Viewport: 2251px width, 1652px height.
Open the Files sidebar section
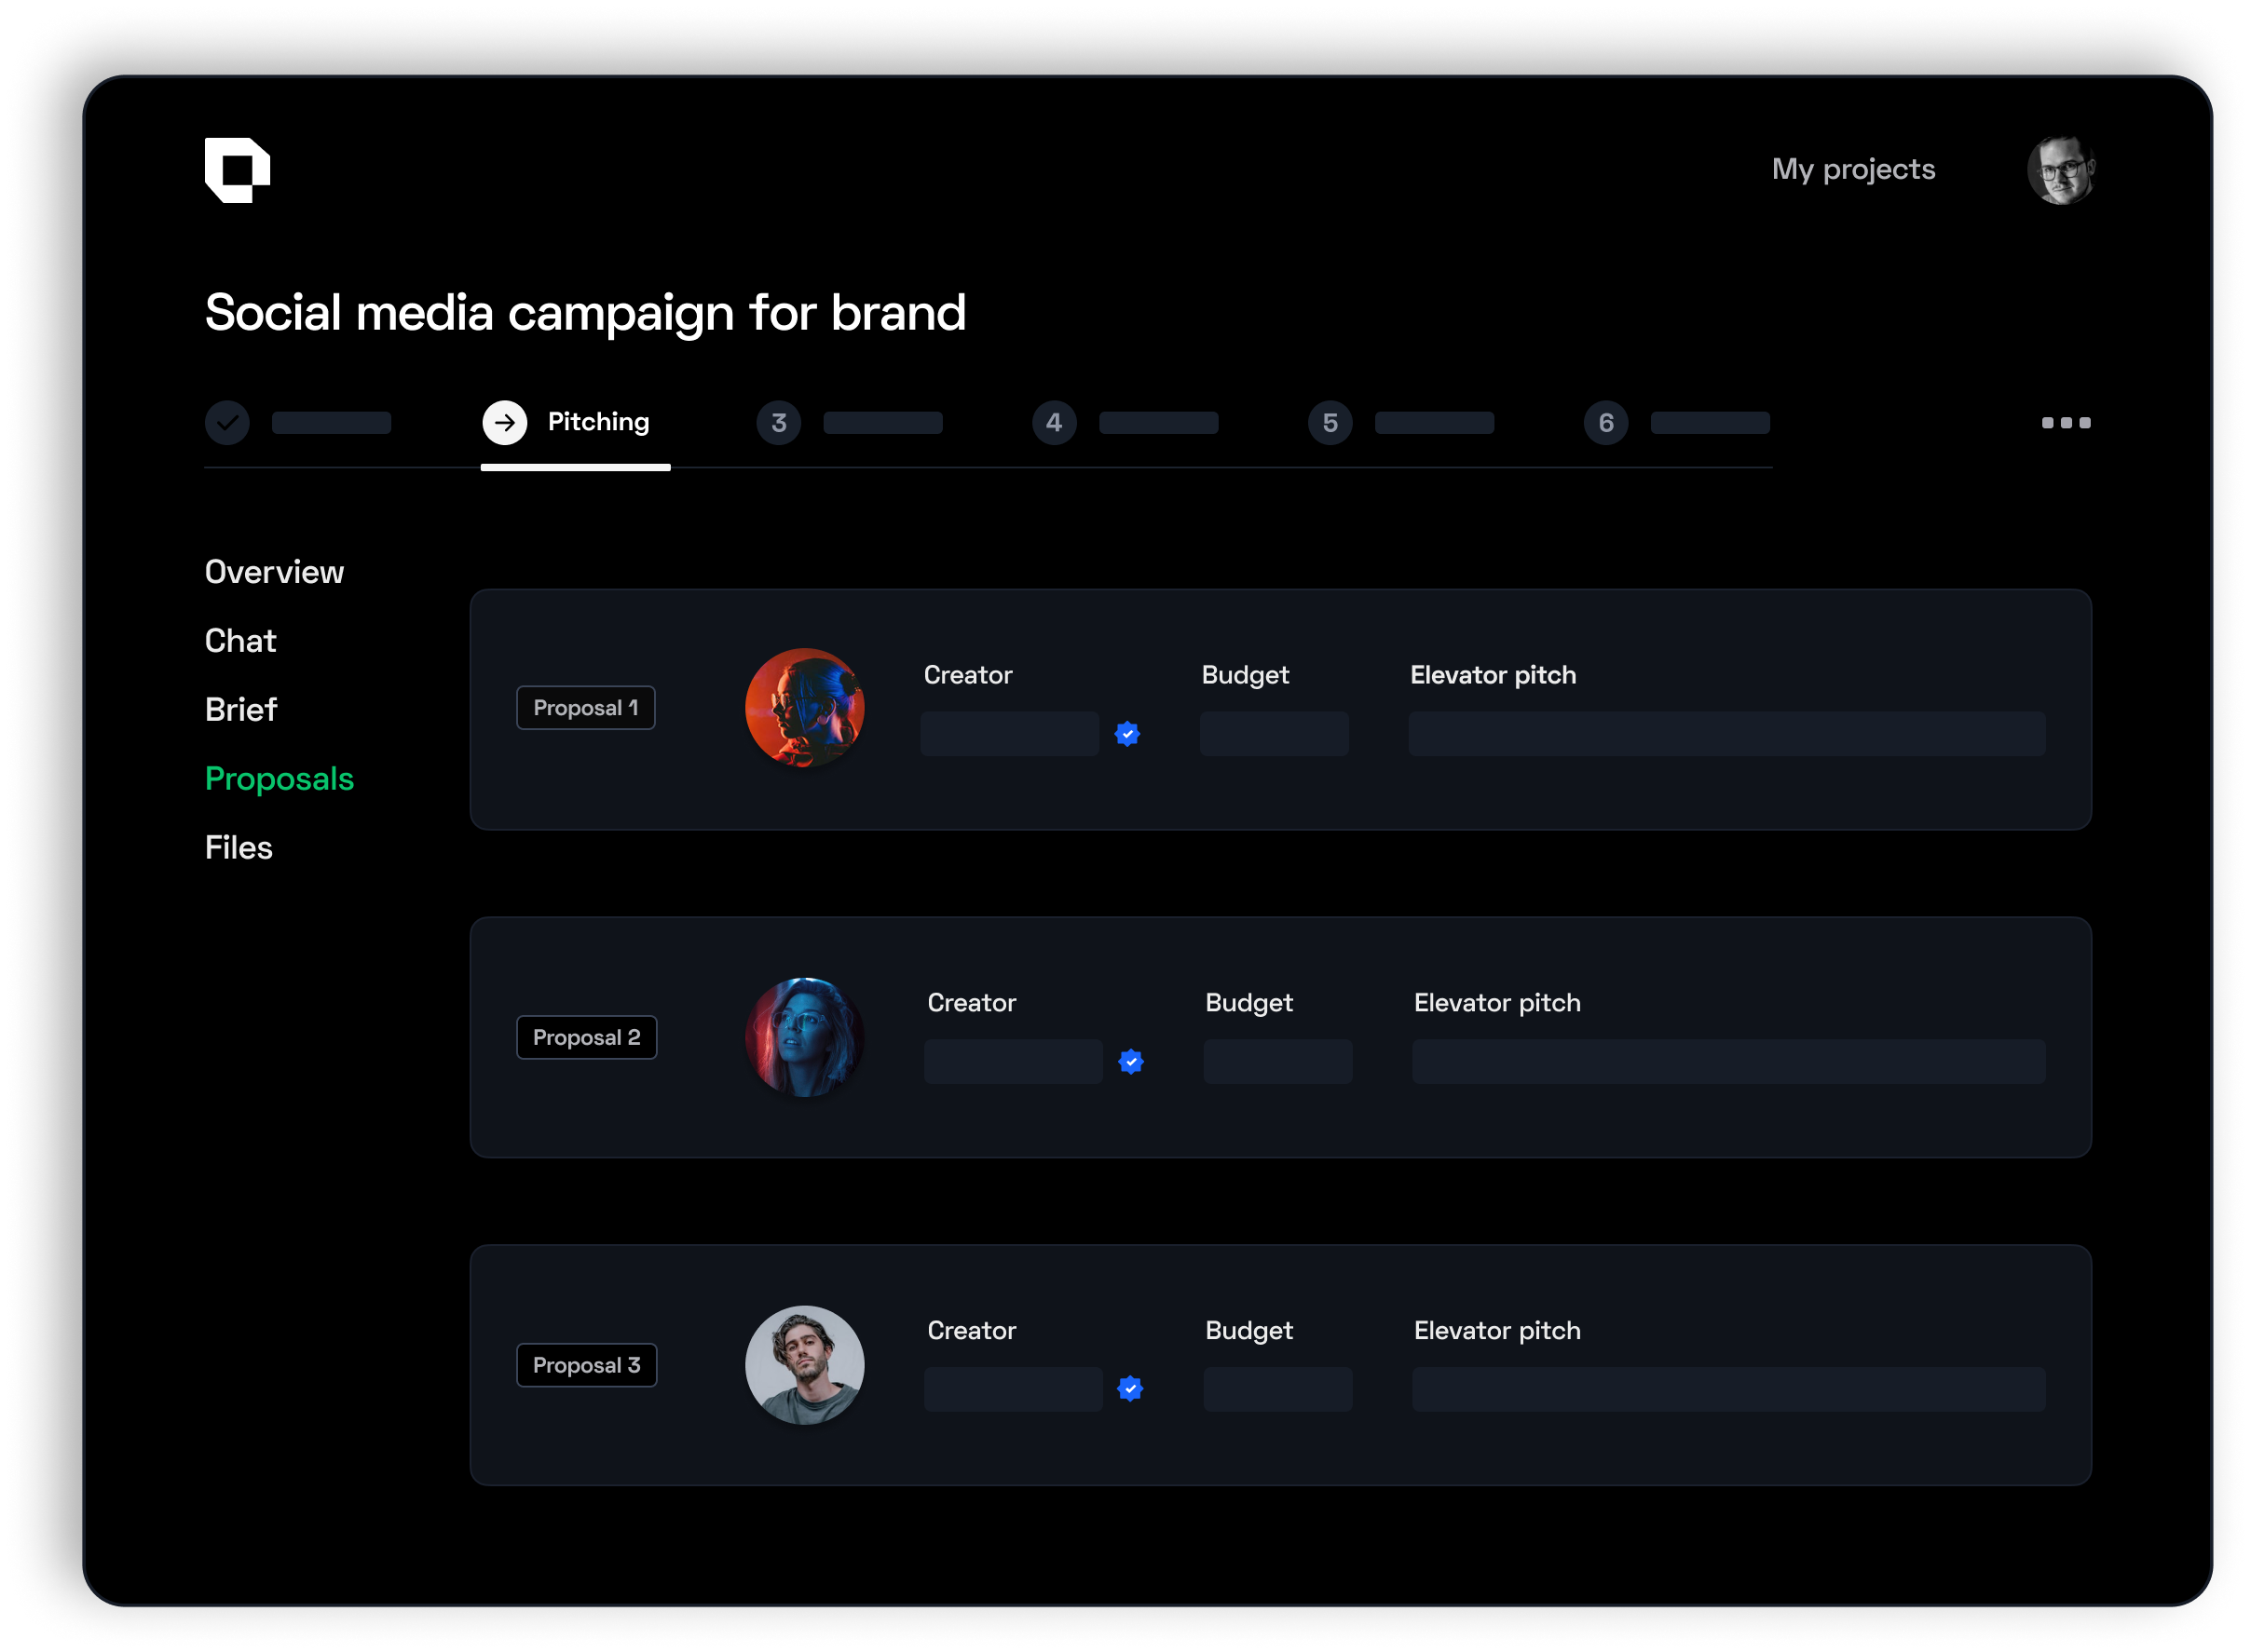pyautogui.click(x=239, y=848)
